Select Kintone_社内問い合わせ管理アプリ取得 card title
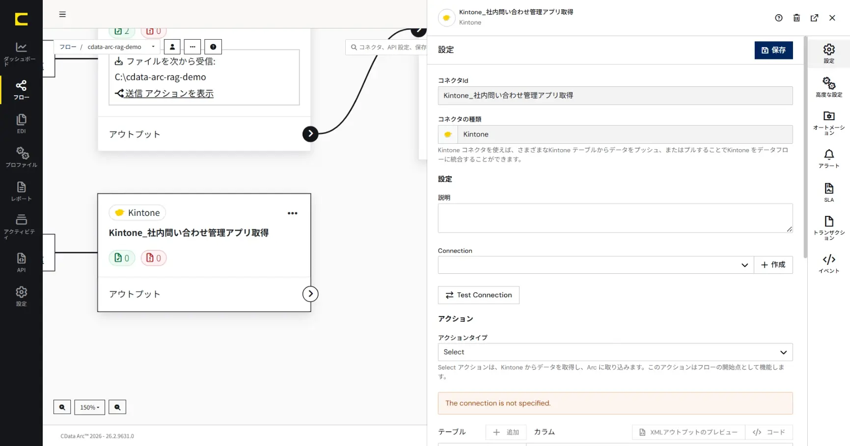The image size is (850, 446). [x=189, y=233]
